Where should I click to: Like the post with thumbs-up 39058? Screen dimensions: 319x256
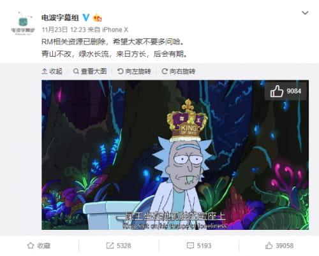[279, 246]
